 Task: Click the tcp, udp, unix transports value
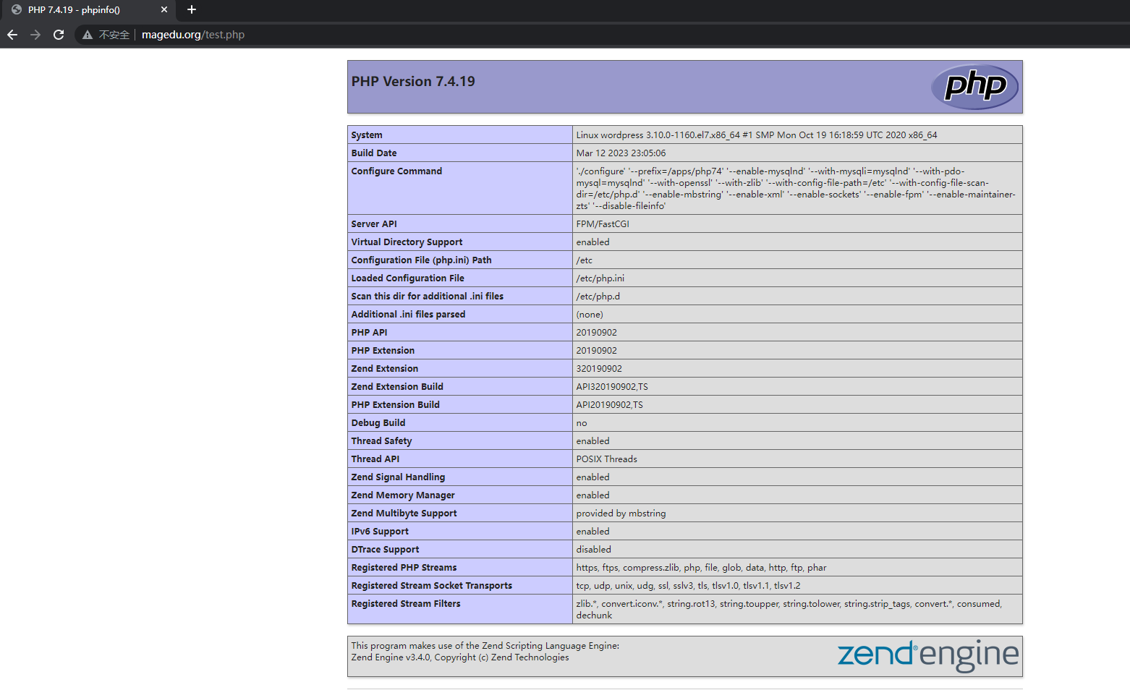[688, 586]
